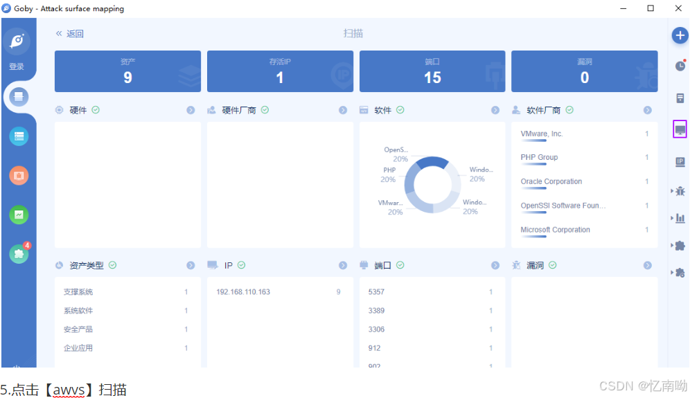This screenshot has width=690, height=398.
Task: Click green check next to 软件厂商
Action: coord(569,110)
